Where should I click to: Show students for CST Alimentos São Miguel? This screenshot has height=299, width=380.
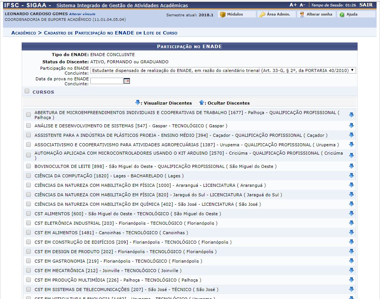point(351,214)
